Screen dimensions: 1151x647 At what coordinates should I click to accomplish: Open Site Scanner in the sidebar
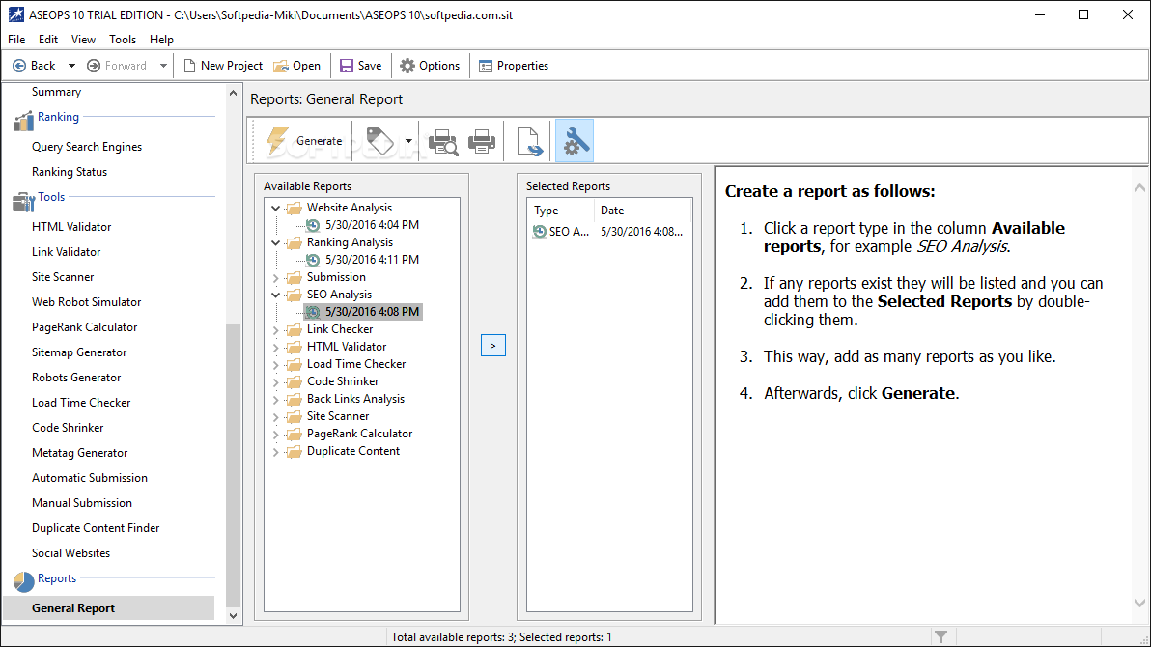tap(63, 277)
